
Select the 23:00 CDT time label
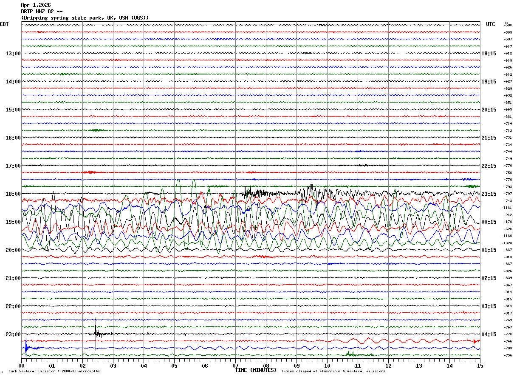point(13,334)
